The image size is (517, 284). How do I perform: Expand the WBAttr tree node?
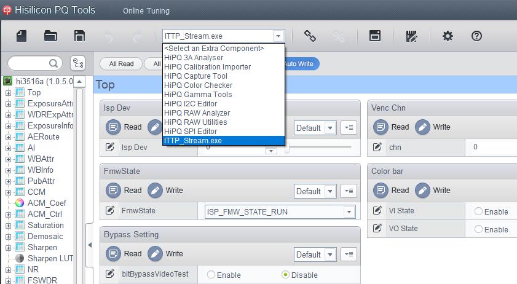pos(8,159)
